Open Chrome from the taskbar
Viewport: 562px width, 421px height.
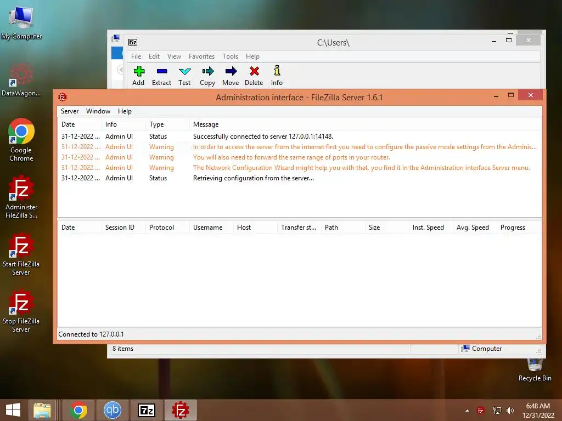(x=78, y=410)
